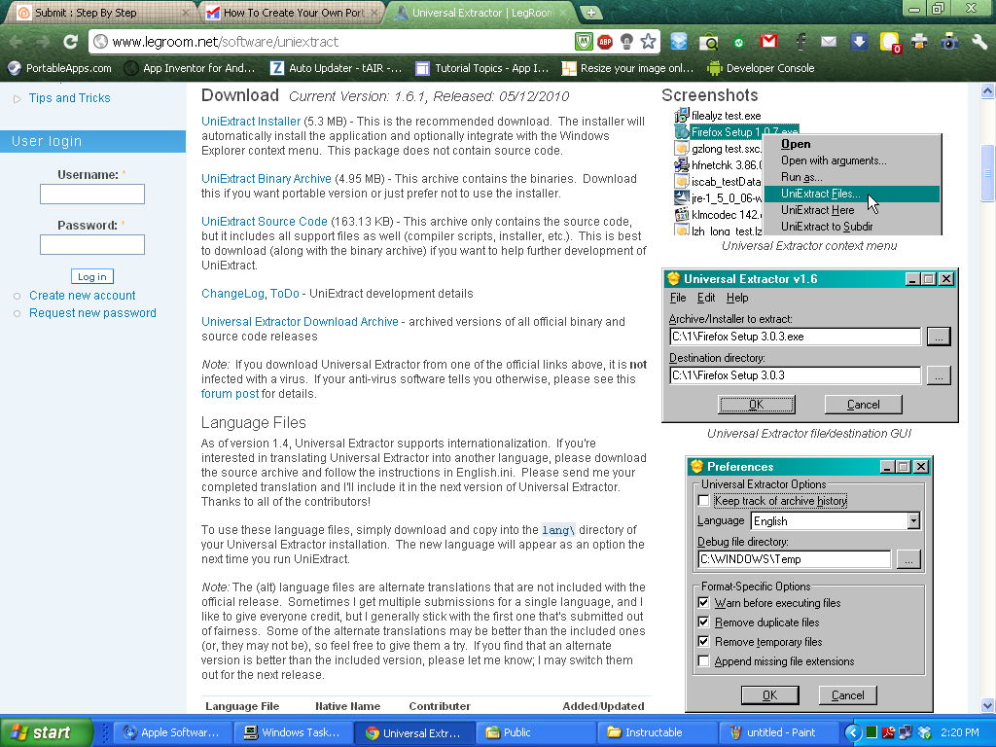Click the Log in button
The image size is (996, 747).
click(x=92, y=276)
